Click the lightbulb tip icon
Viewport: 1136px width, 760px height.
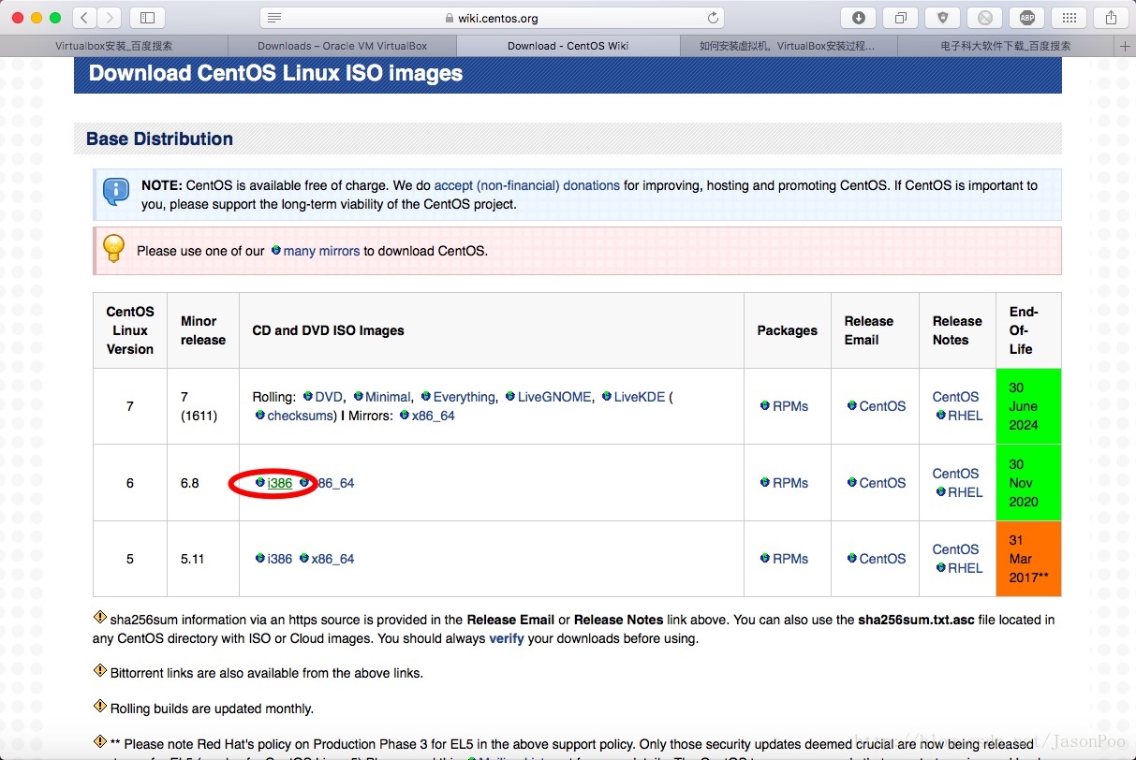pyautogui.click(x=113, y=248)
